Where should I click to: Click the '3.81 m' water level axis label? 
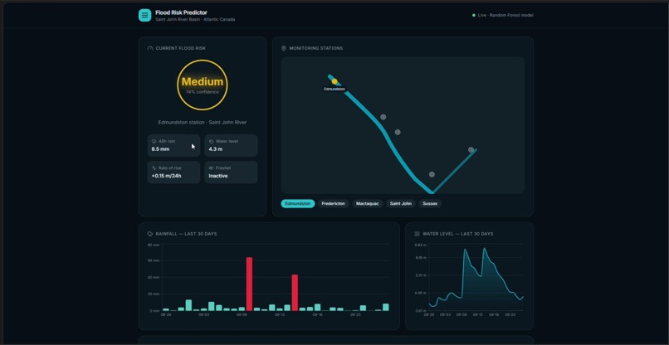tap(420, 311)
